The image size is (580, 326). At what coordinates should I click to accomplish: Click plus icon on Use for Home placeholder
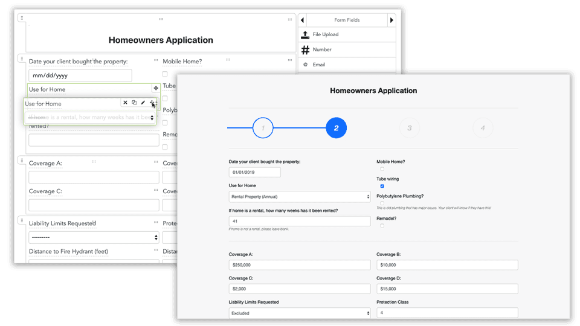(156, 88)
